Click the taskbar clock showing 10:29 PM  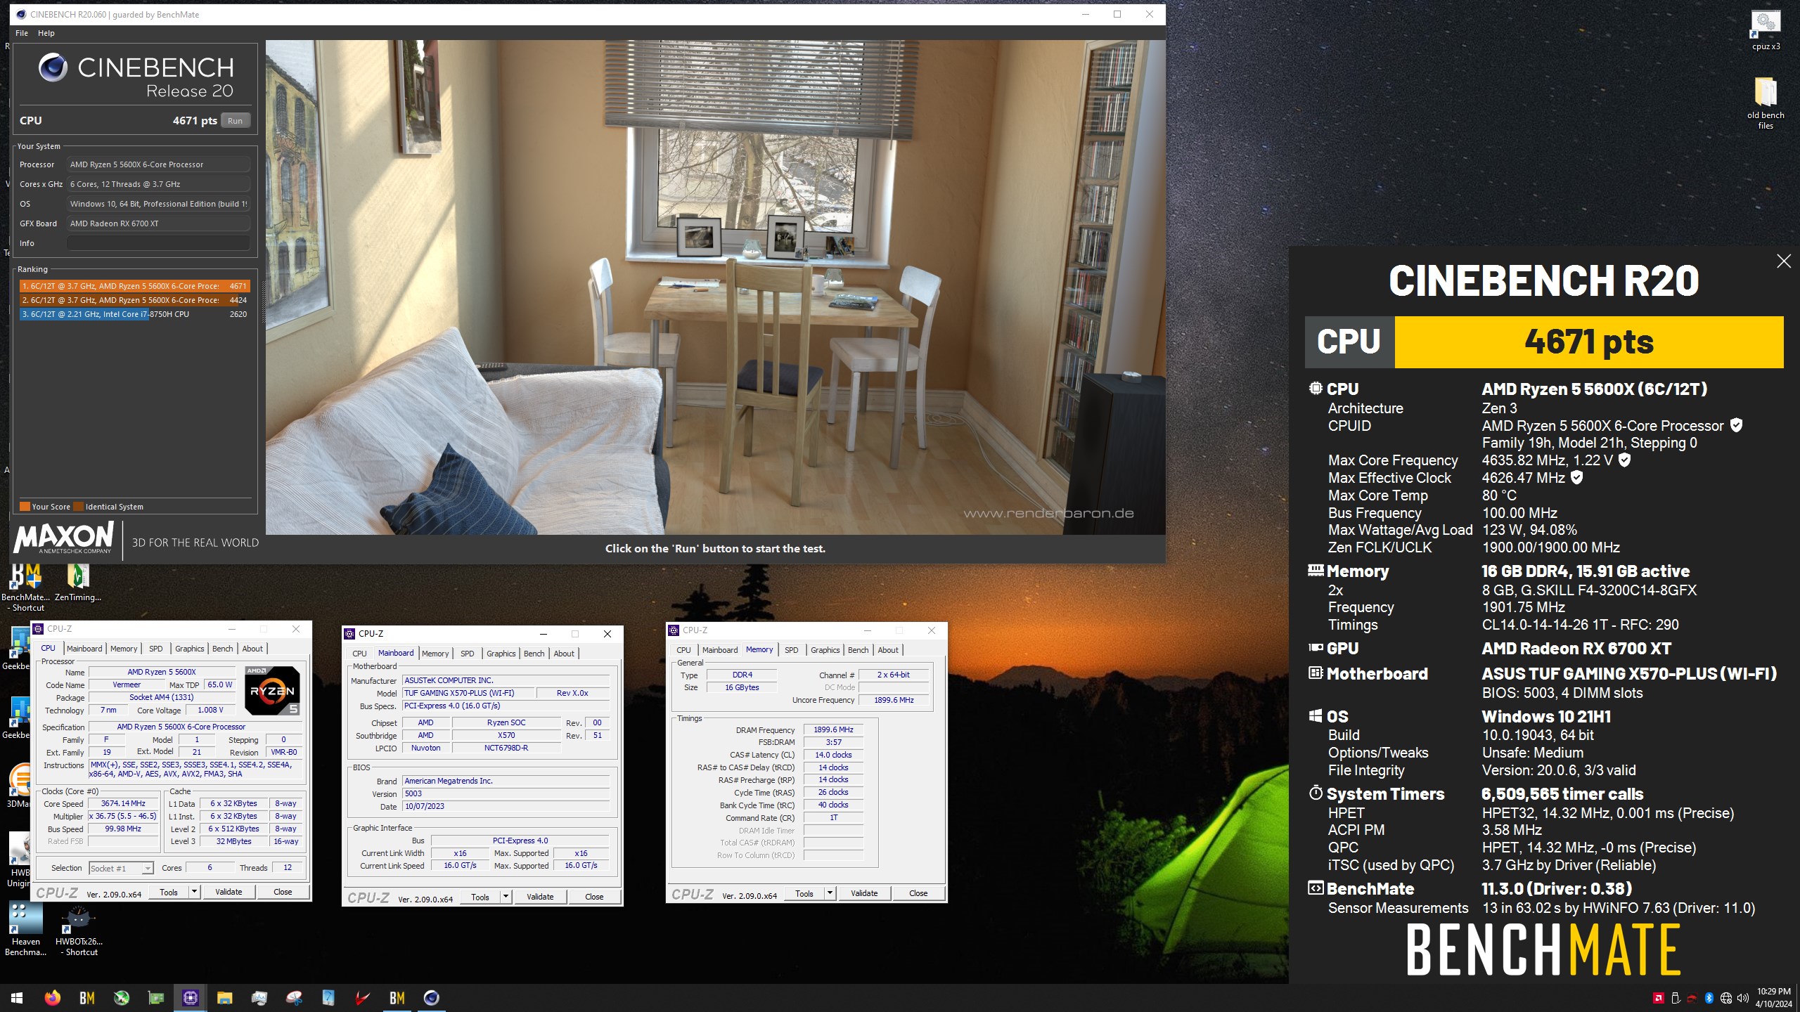1773,998
